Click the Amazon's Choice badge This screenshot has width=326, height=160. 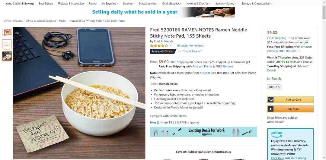(163, 51)
